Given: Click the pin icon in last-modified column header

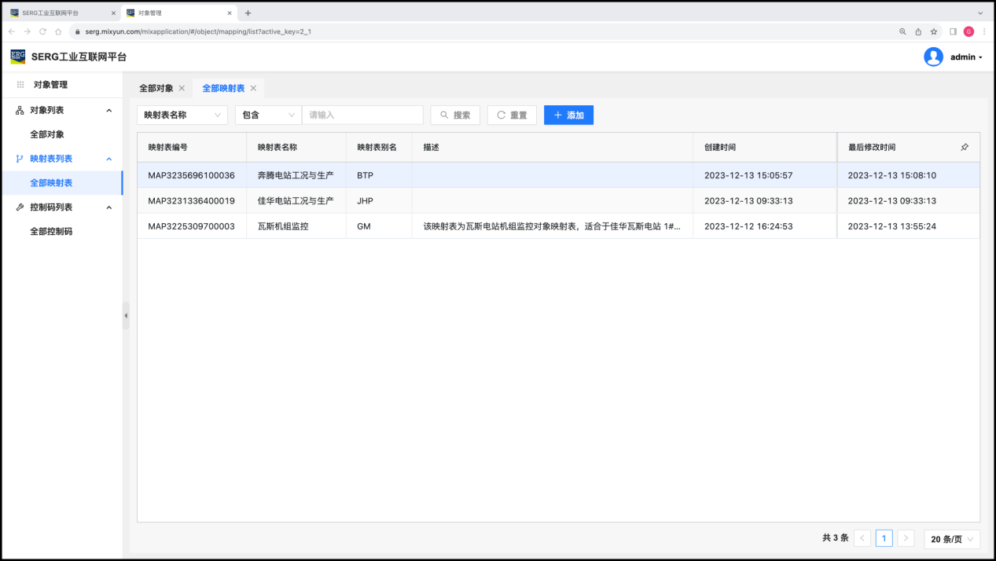Looking at the screenshot, I should point(965,147).
